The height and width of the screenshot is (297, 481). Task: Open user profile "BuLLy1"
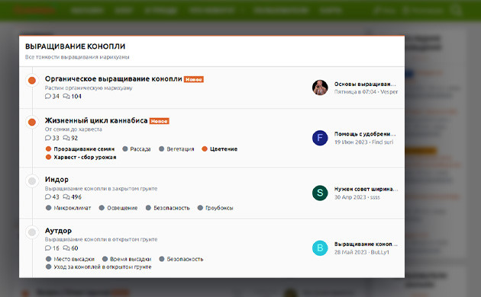point(379,252)
